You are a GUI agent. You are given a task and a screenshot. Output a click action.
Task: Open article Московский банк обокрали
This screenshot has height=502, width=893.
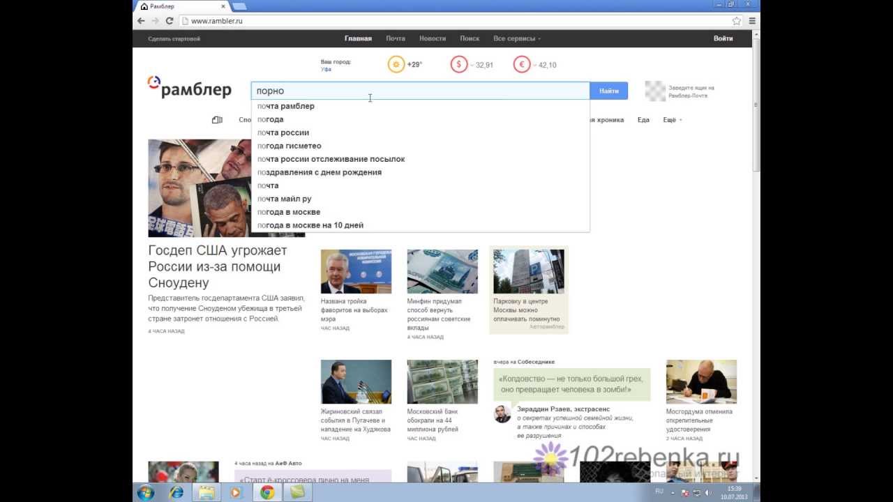(433, 420)
